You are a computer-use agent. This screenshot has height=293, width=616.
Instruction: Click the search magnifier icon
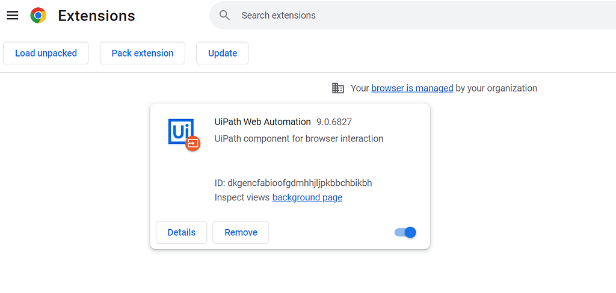pyautogui.click(x=224, y=16)
